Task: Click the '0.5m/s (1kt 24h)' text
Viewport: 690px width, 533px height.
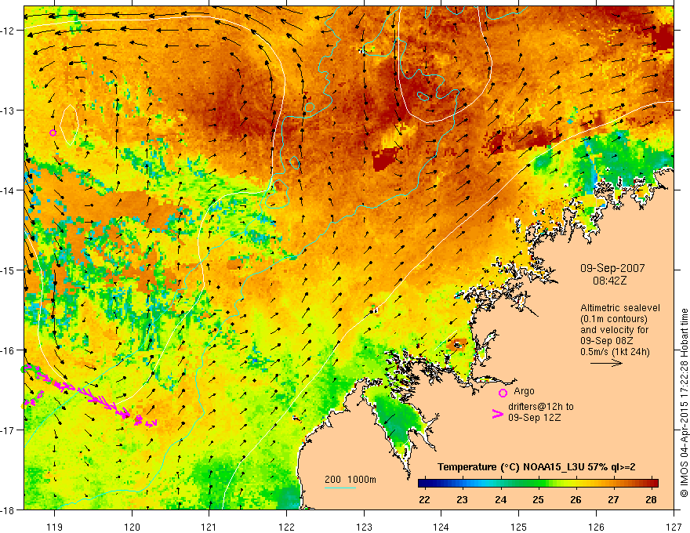Action: click(616, 352)
